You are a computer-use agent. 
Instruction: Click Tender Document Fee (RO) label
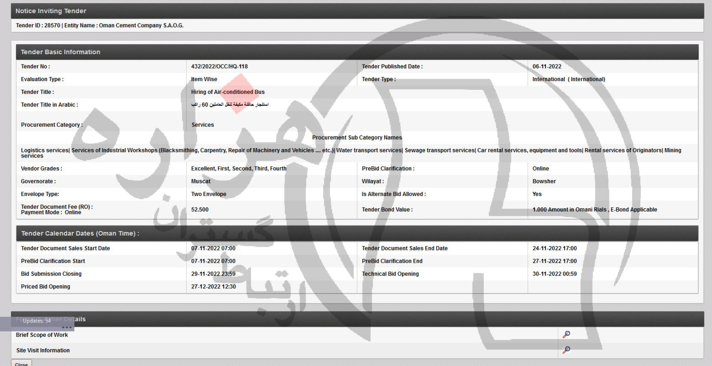pos(57,207)
